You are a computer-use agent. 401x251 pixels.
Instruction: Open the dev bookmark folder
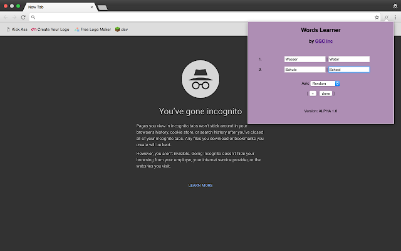coord(122,29)
